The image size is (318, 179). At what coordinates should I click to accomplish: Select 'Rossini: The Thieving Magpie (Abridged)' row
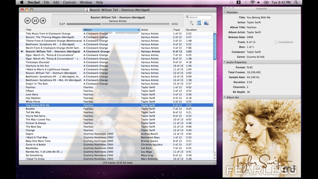[x=116, y=37]
